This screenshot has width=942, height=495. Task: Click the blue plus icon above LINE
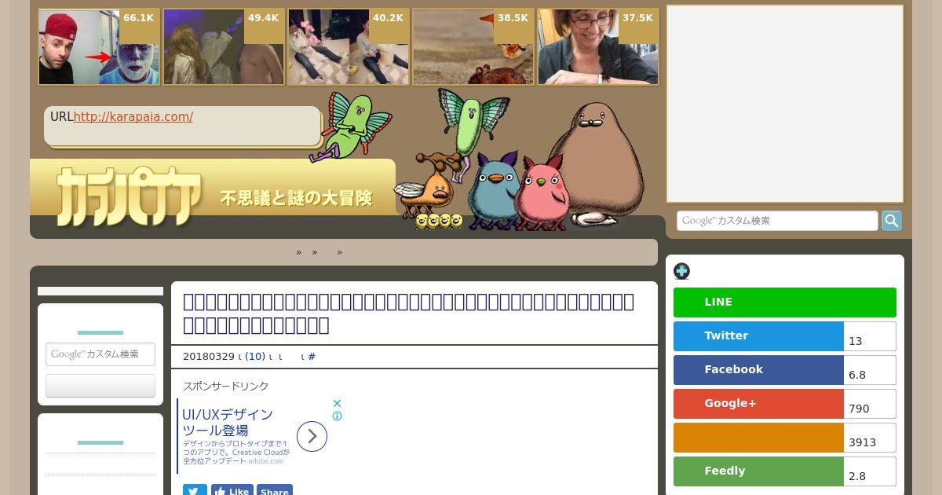point(681,271)
